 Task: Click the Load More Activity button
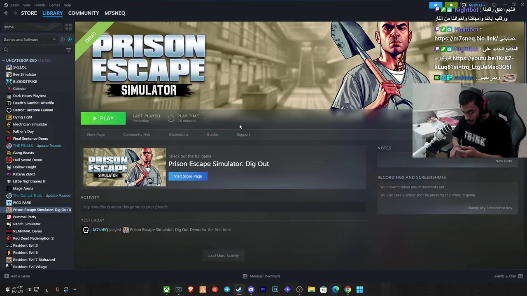[x=223, y=255]
